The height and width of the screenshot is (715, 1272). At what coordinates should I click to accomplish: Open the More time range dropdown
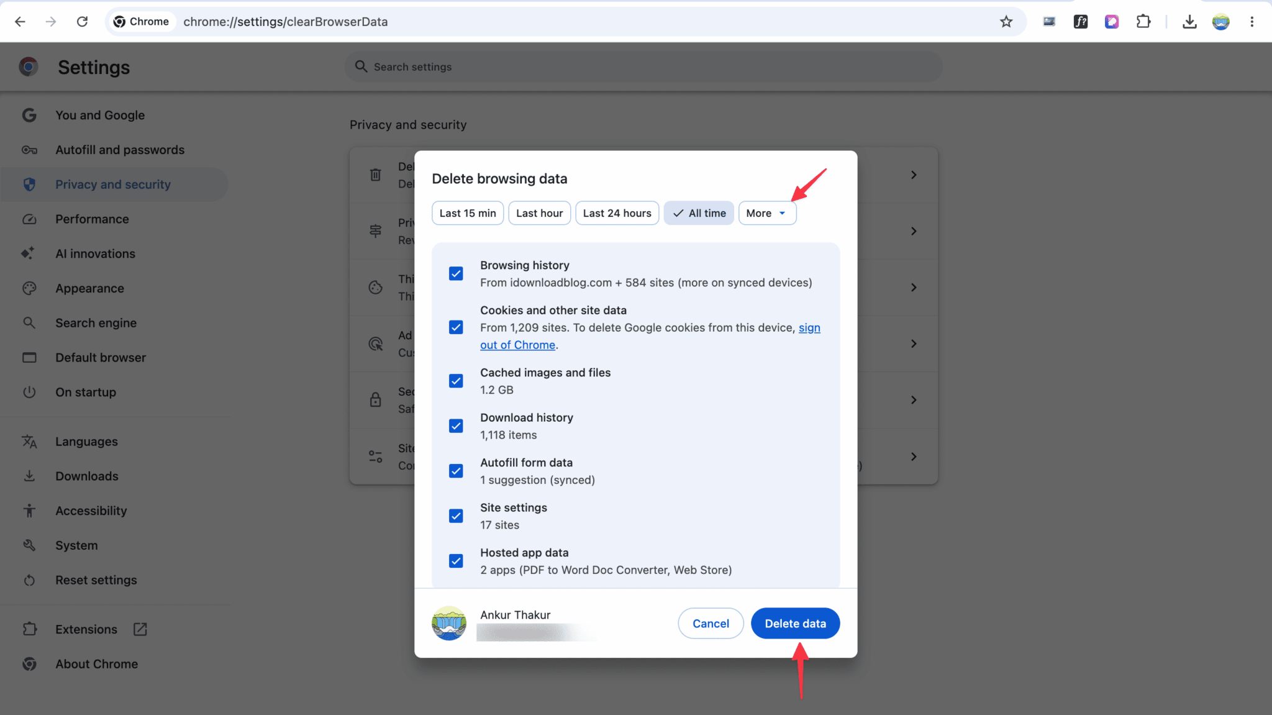(767, 213)
